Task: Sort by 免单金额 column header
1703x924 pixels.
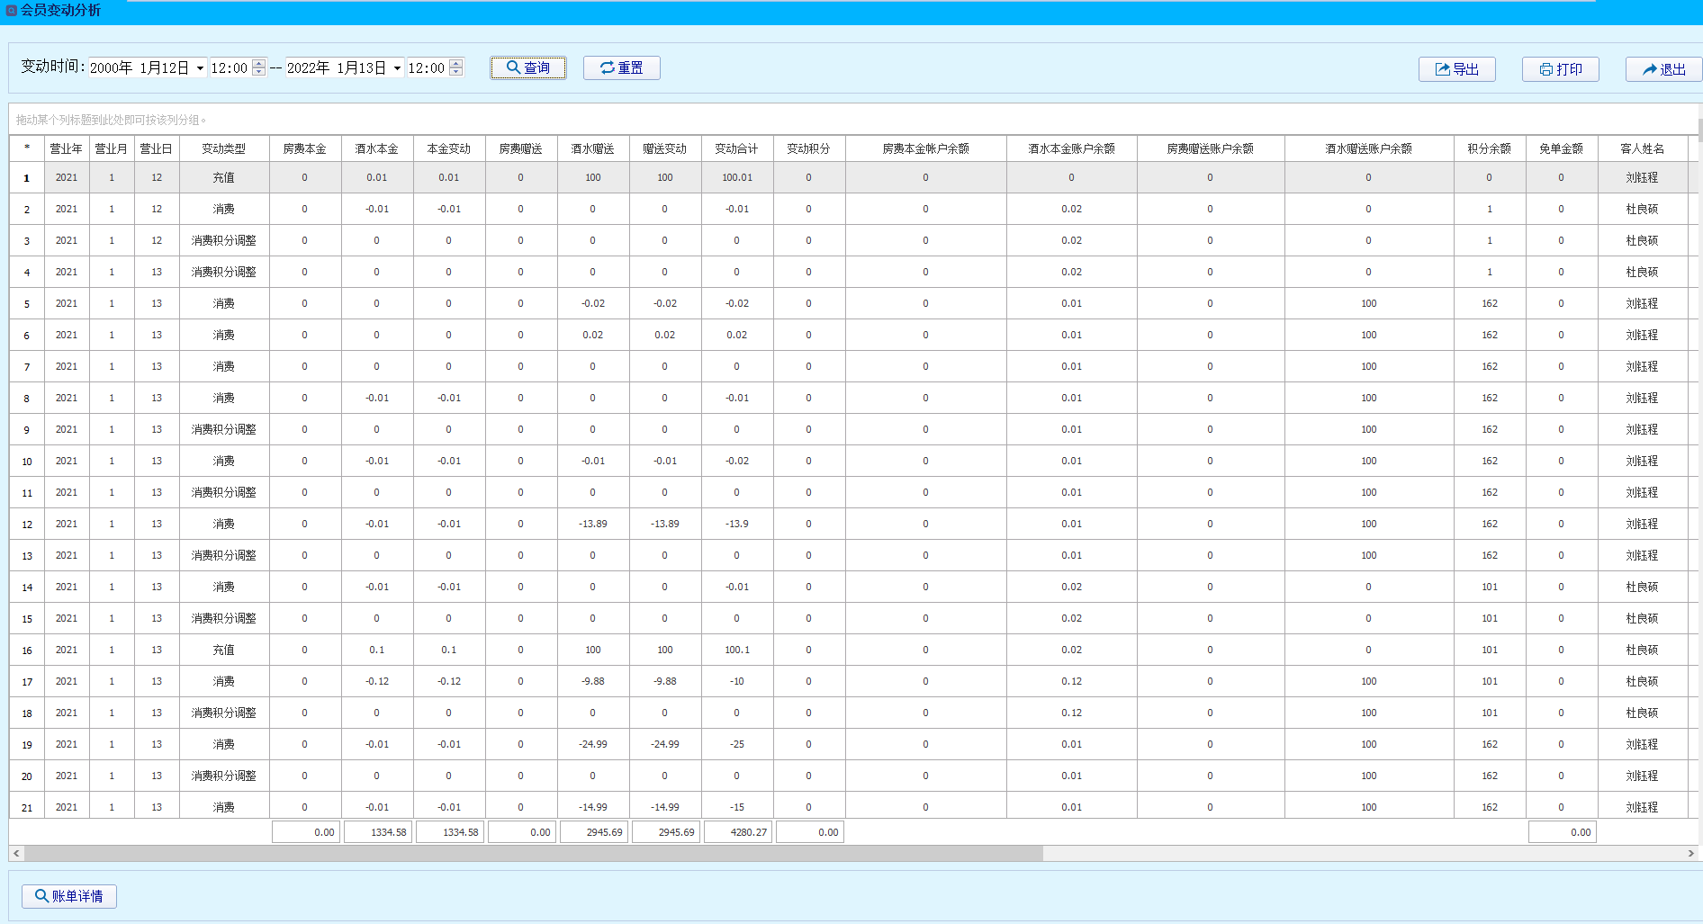Action: click(x=1562, y=148)
